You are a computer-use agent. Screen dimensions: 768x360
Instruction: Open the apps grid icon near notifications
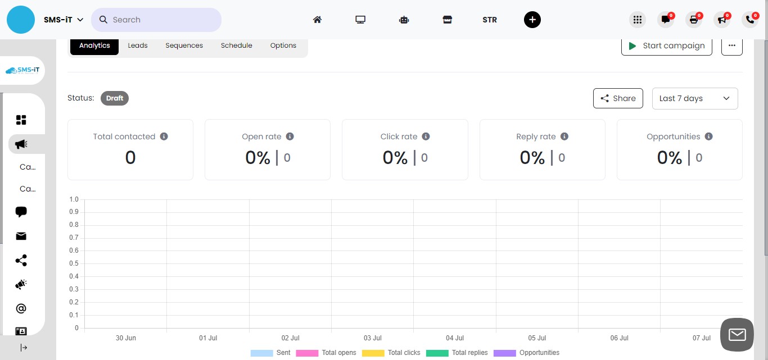(637, 19)
